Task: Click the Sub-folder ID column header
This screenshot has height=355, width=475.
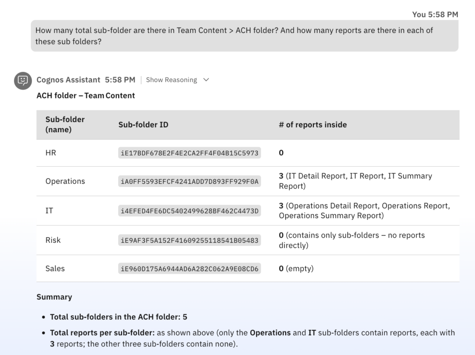Action: click(143, 125)
